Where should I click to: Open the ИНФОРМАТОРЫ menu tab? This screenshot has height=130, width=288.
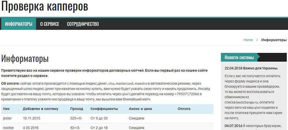(18, 24)
